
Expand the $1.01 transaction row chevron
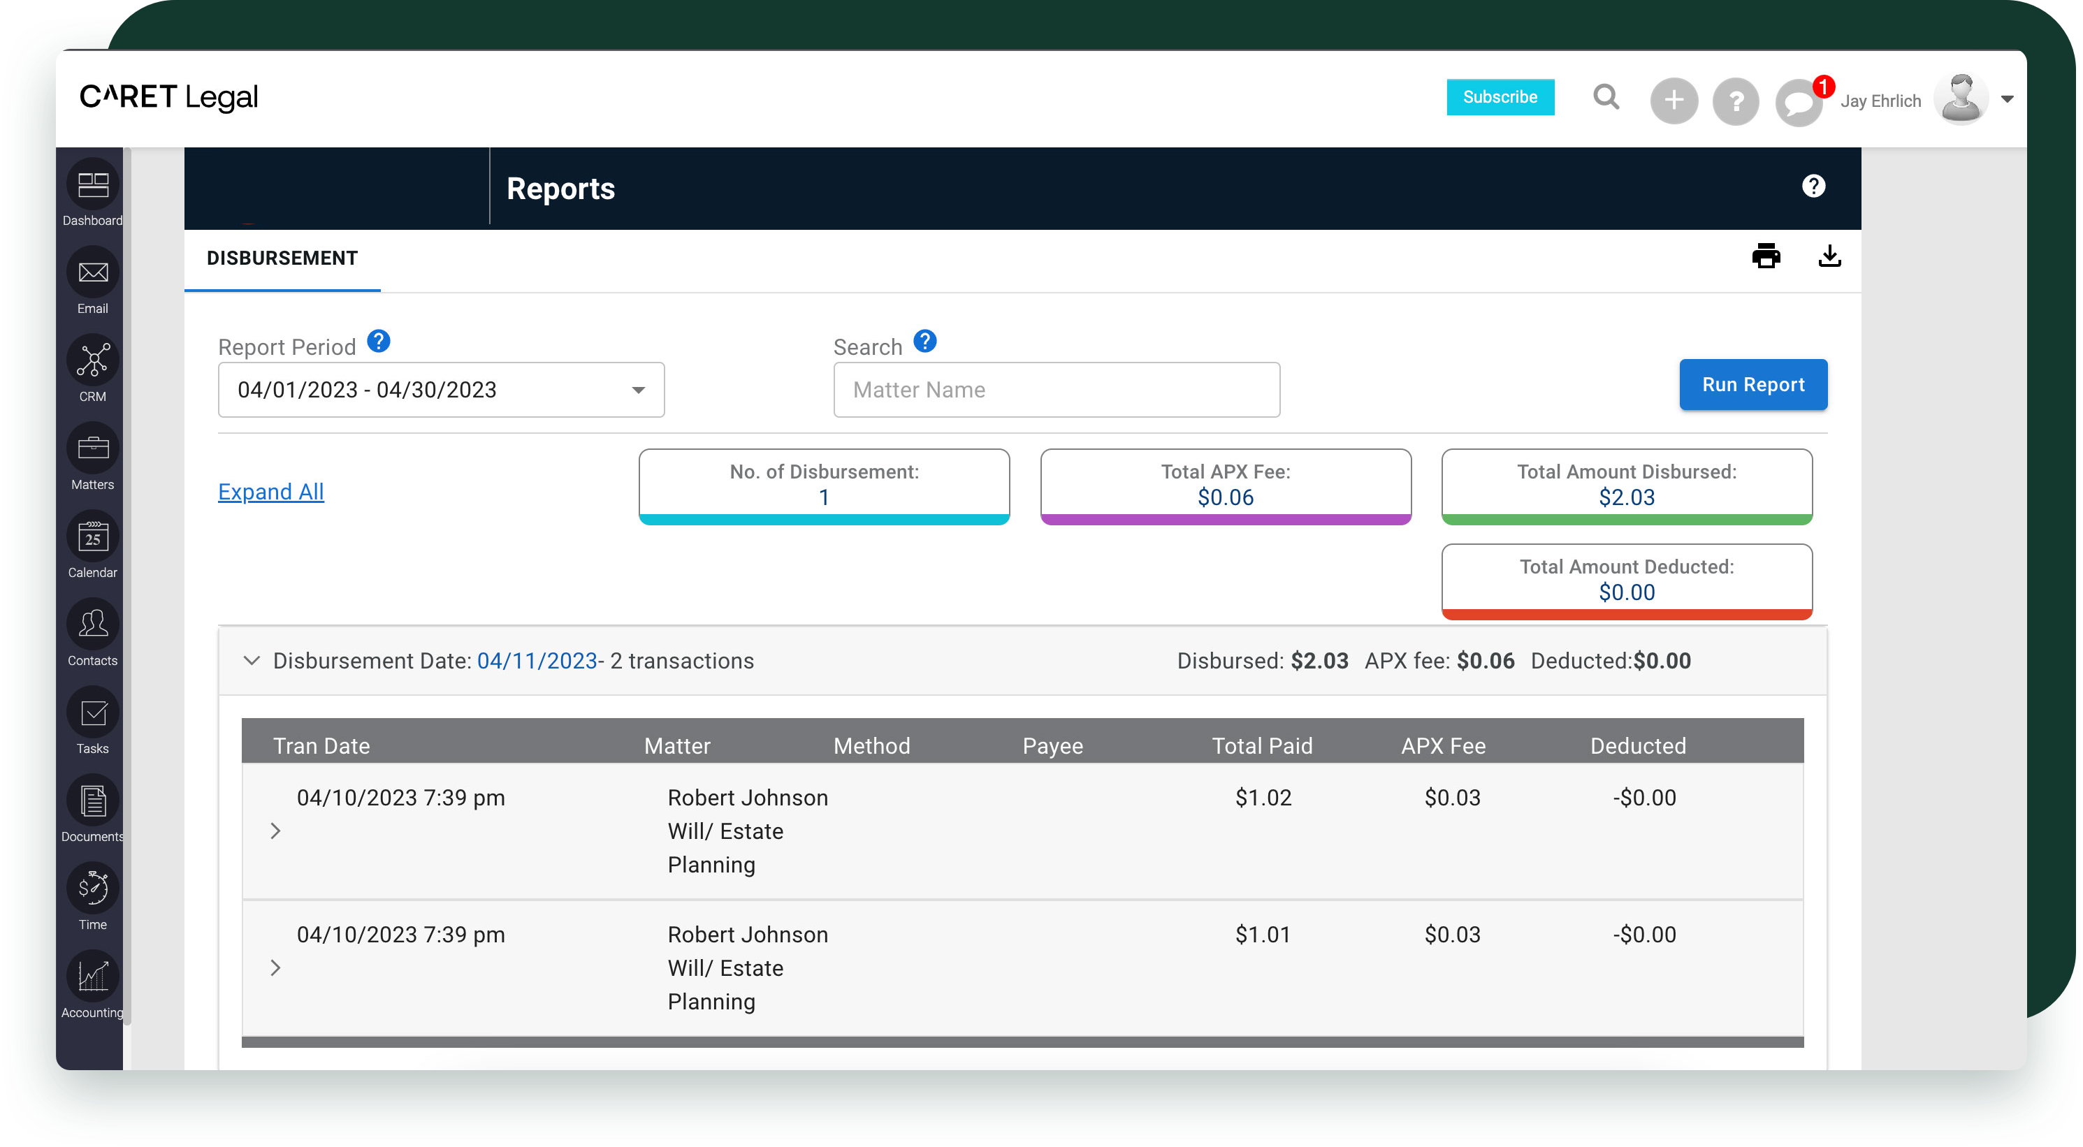275,968
